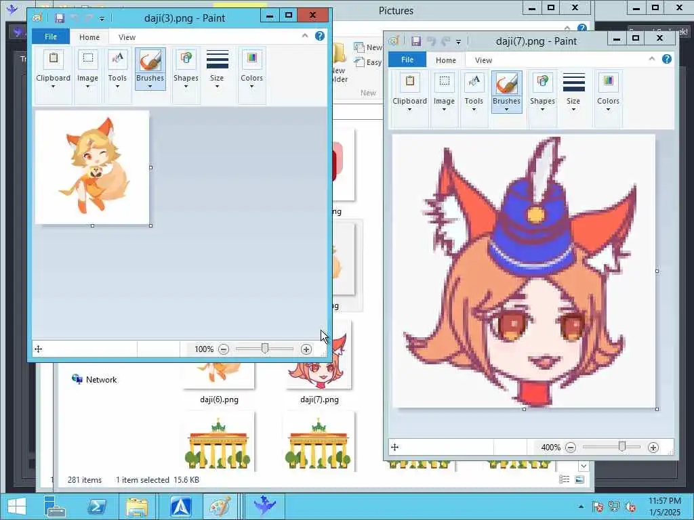Redo in the daji(7).png Paint window

(446, 41)
